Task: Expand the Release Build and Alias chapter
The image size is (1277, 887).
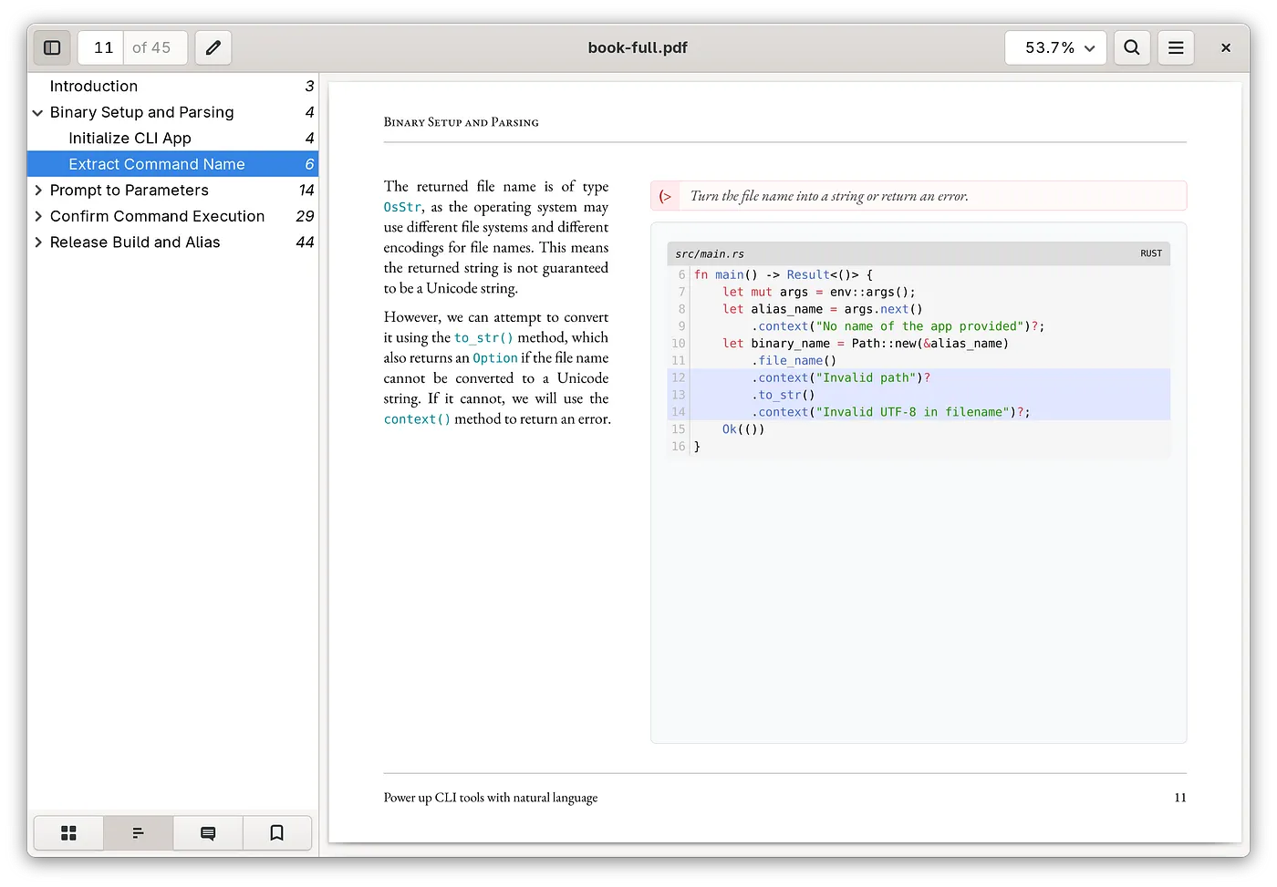Action: click(36, 242)
